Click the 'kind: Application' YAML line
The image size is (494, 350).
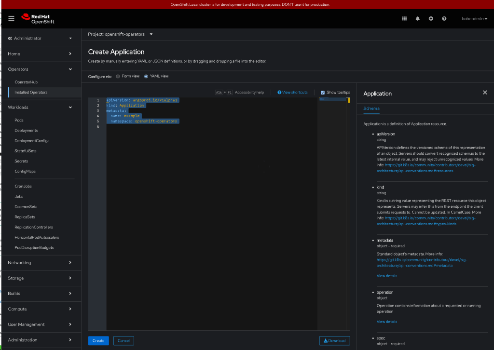pyautogui.click(x=126, y=106)
